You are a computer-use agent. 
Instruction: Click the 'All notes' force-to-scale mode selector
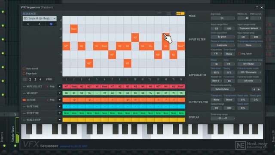point(250,81)
